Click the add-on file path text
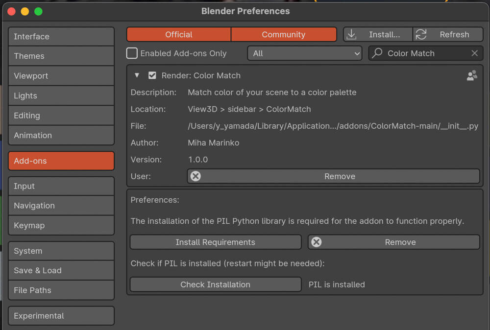This screenshot has height=330, width=490. pos(333,126)
